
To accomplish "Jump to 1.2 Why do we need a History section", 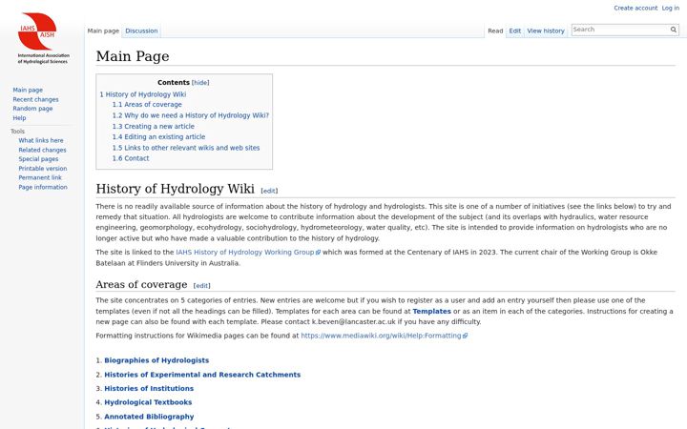I will pyautogui.click(x=191, y=115).
